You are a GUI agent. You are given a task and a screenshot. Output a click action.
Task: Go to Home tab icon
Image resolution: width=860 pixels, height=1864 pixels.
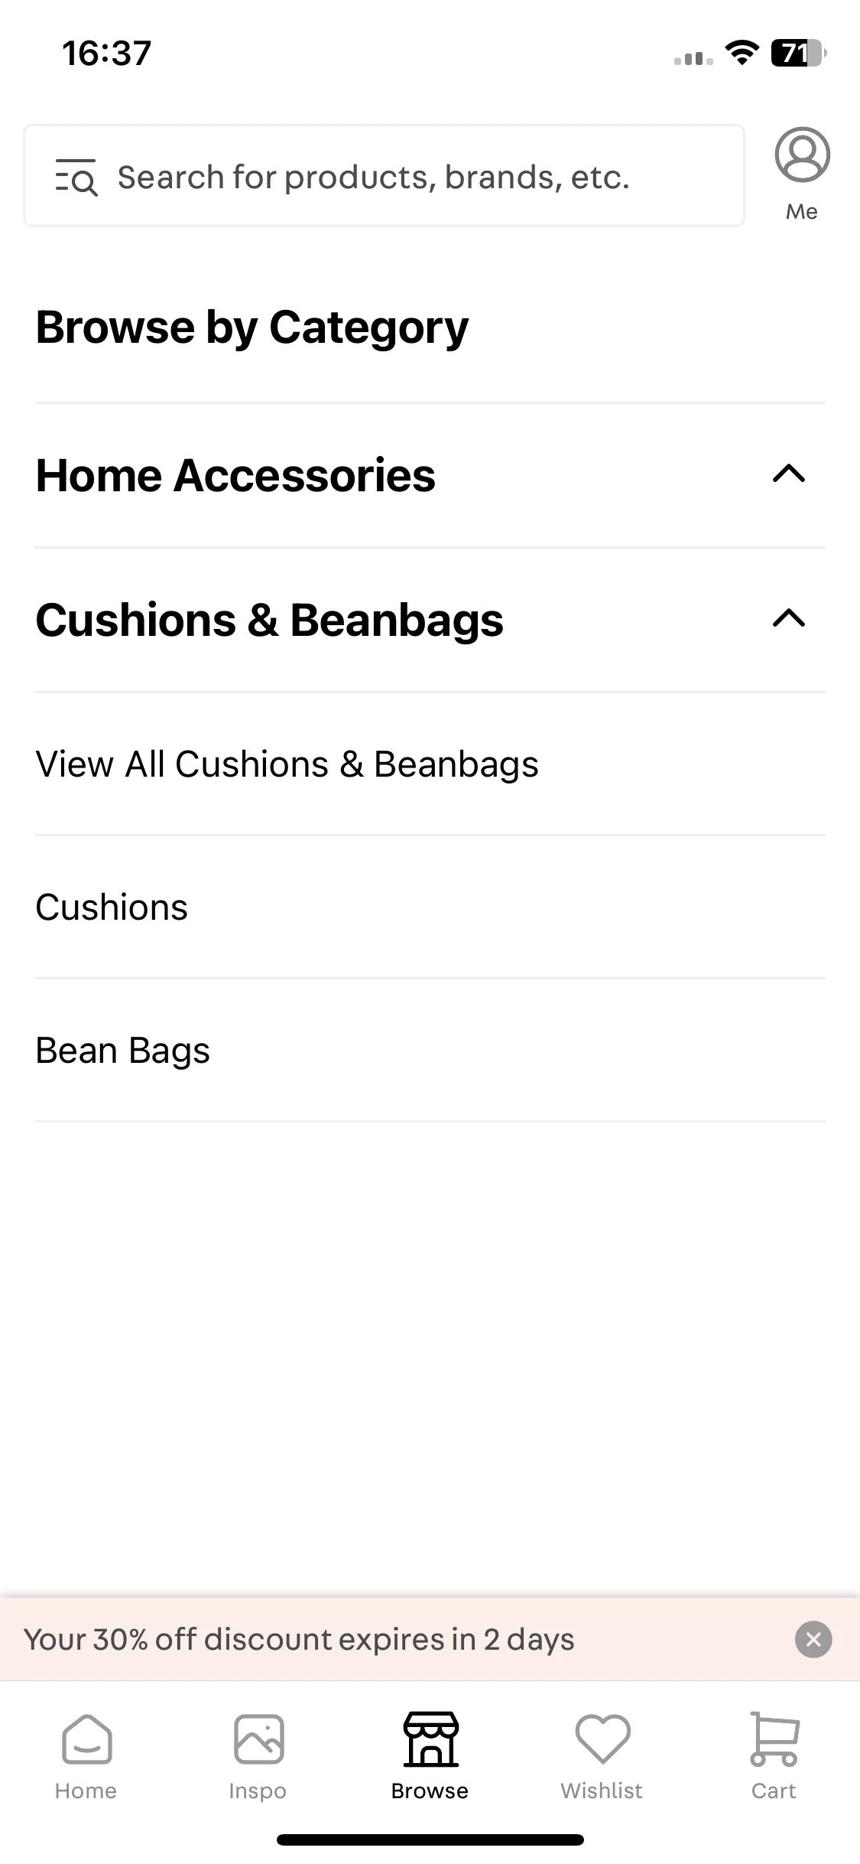coord(86,1739)
